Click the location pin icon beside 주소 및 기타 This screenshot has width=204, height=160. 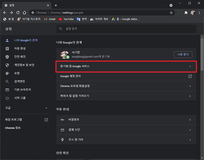(x=62, y=140)
